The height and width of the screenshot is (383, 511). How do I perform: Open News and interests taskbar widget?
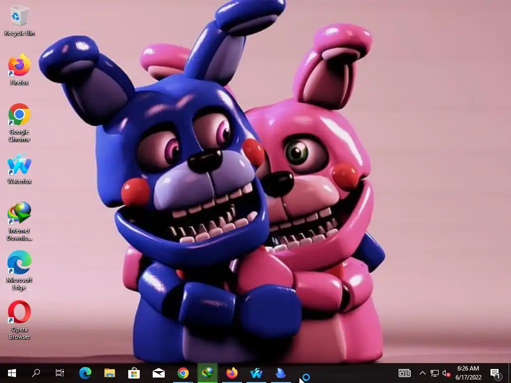click(x=404, y=373)
